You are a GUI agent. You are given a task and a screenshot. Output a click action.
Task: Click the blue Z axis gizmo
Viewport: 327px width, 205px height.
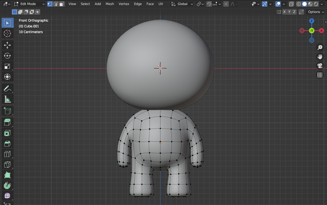(x=312, y=21)
